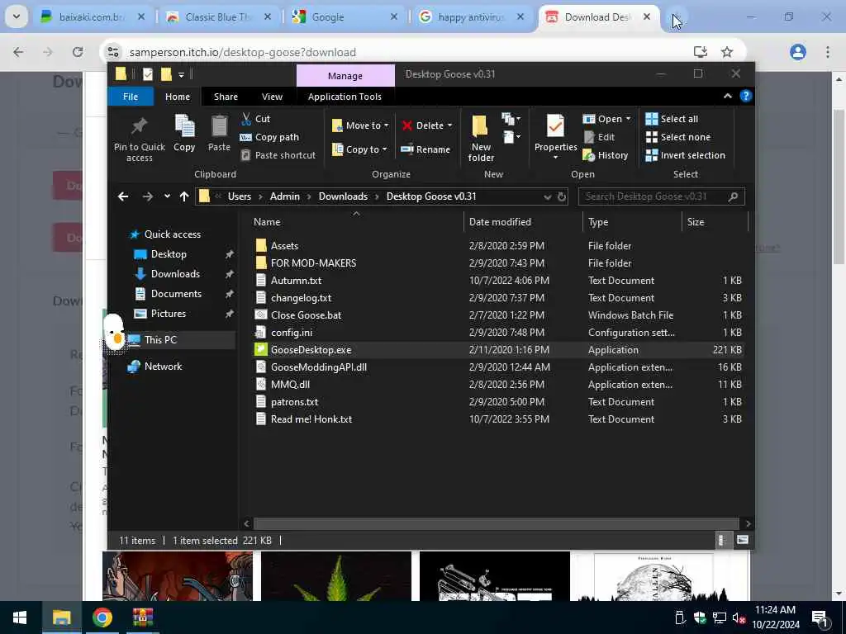Image resolution: width=846 pixels, height=634 pixels.
Task: Switch to the Home ribbon tab
Action: pos(178,97)
